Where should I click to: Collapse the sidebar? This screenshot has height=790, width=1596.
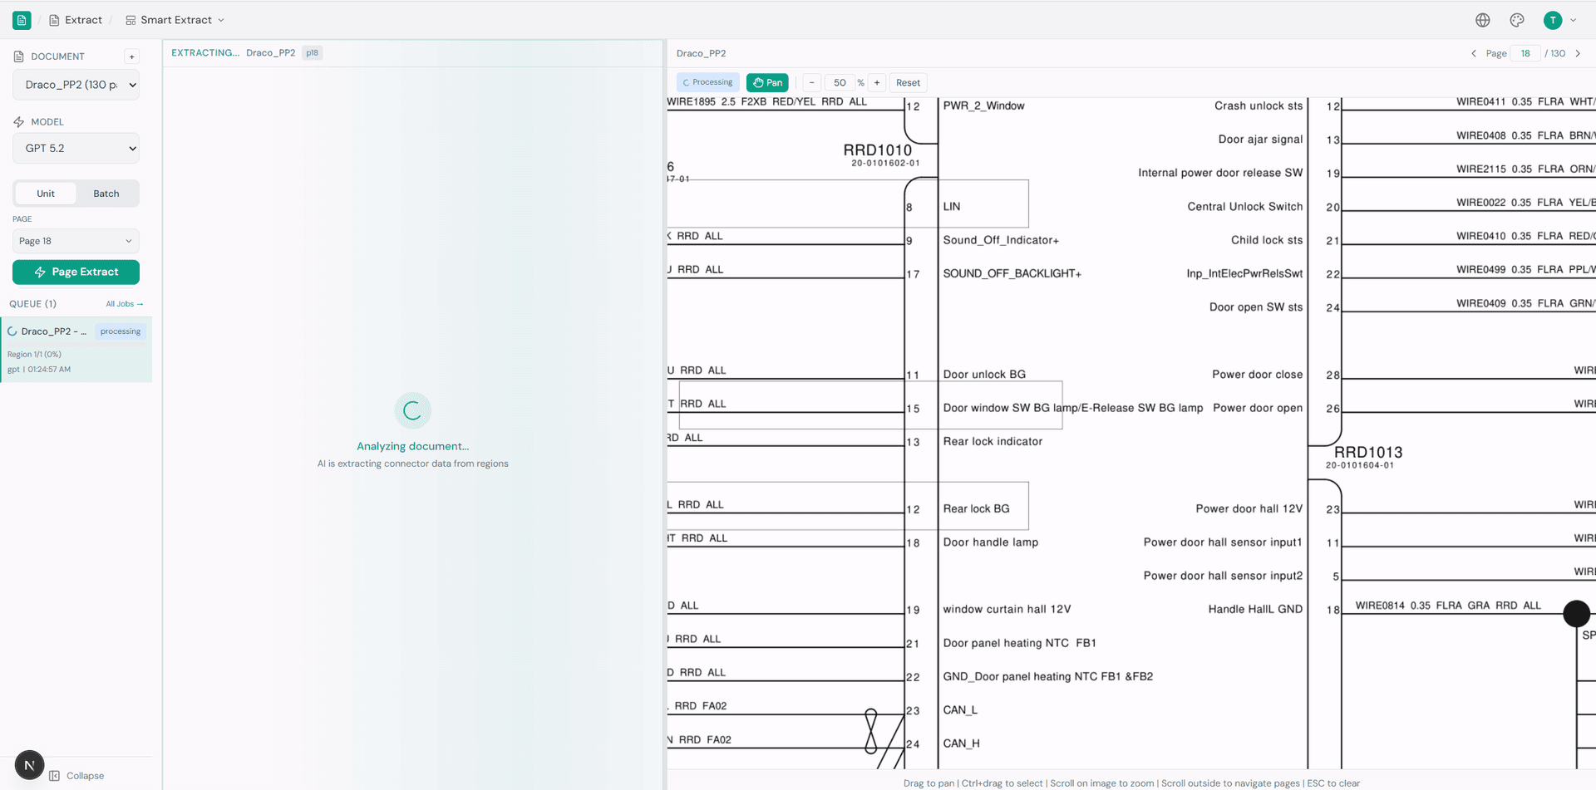[76, 776]
